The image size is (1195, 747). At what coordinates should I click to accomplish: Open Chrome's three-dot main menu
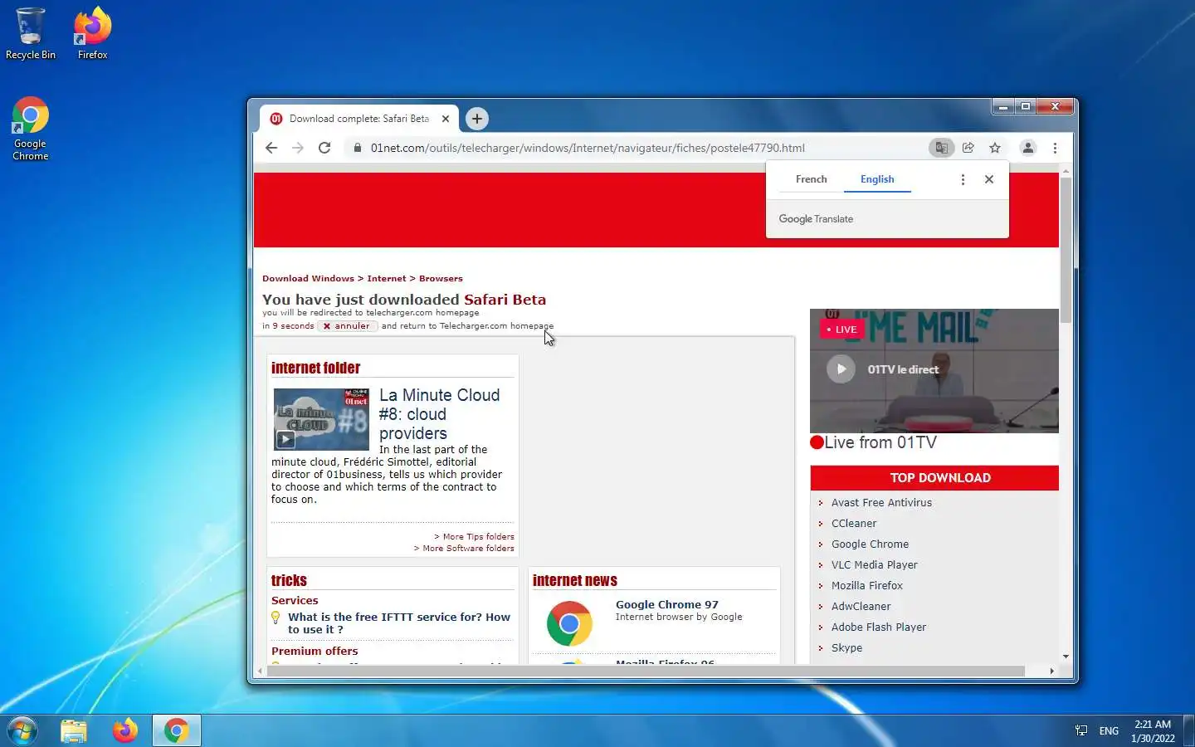1055,148
